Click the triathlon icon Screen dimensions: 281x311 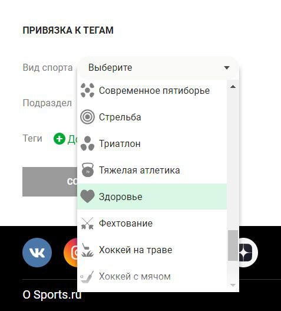87,143
